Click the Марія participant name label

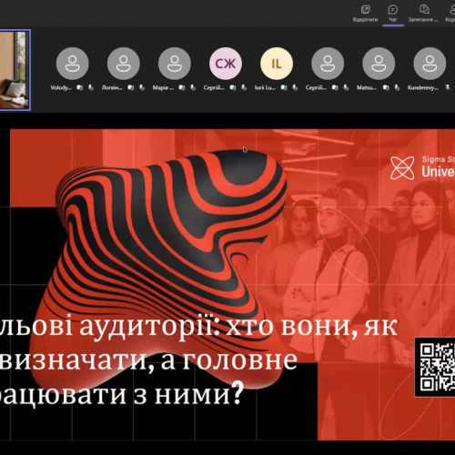coord(163,87)
